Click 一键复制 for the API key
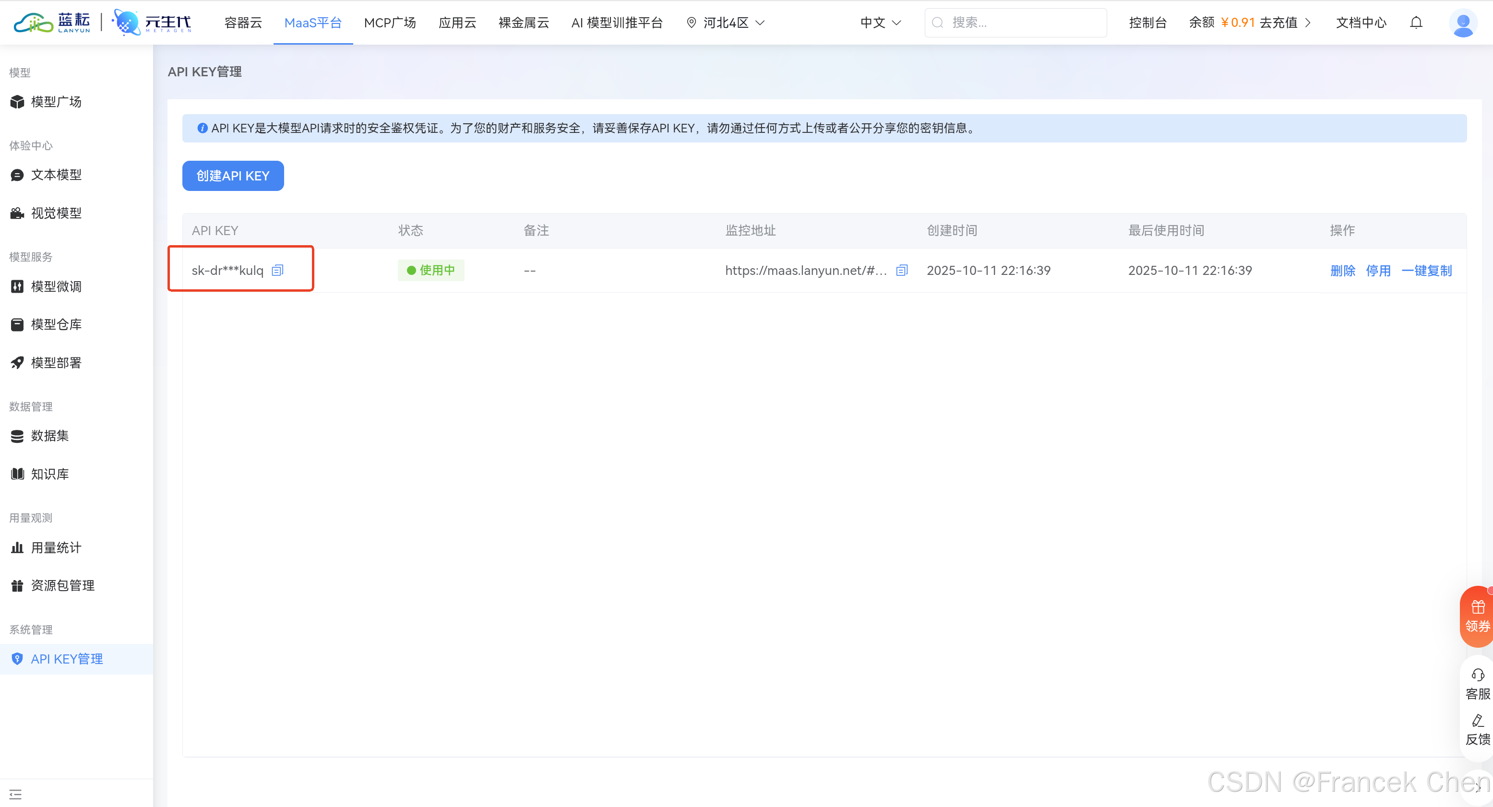The image size is (1493, 807). 1426,270
